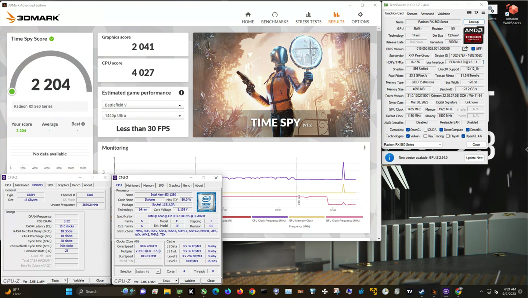This screenshot has height=298, width=528.
Task: Open the BENCHMARKS section in 3DMark
Action: [x=274, y=18]
